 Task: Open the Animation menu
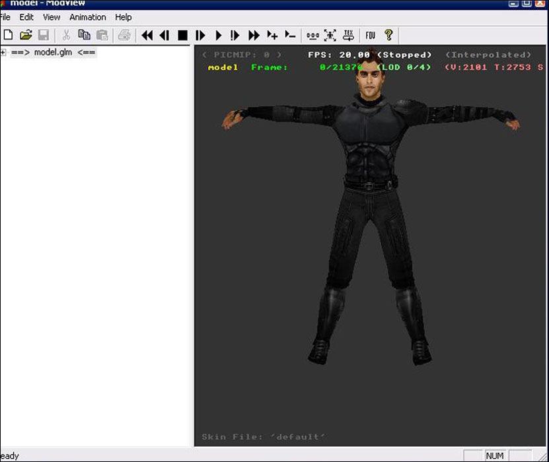coord(88,17)
